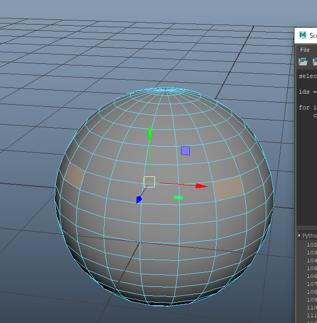
Task: Click the code line starting with 'for i'
Action: tap(308, 107)
